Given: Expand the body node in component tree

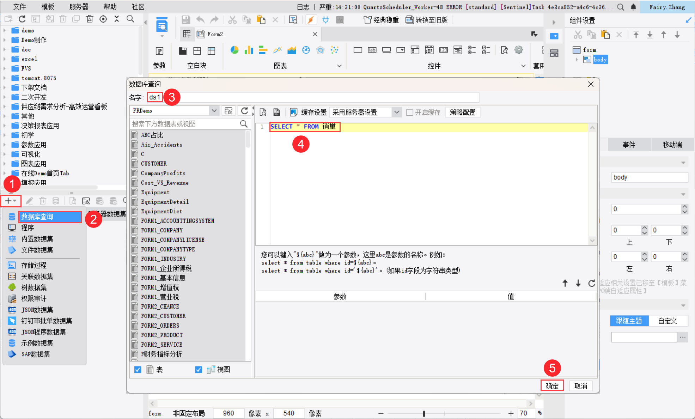Looking at the screenshot, I should tap(577, 59).
